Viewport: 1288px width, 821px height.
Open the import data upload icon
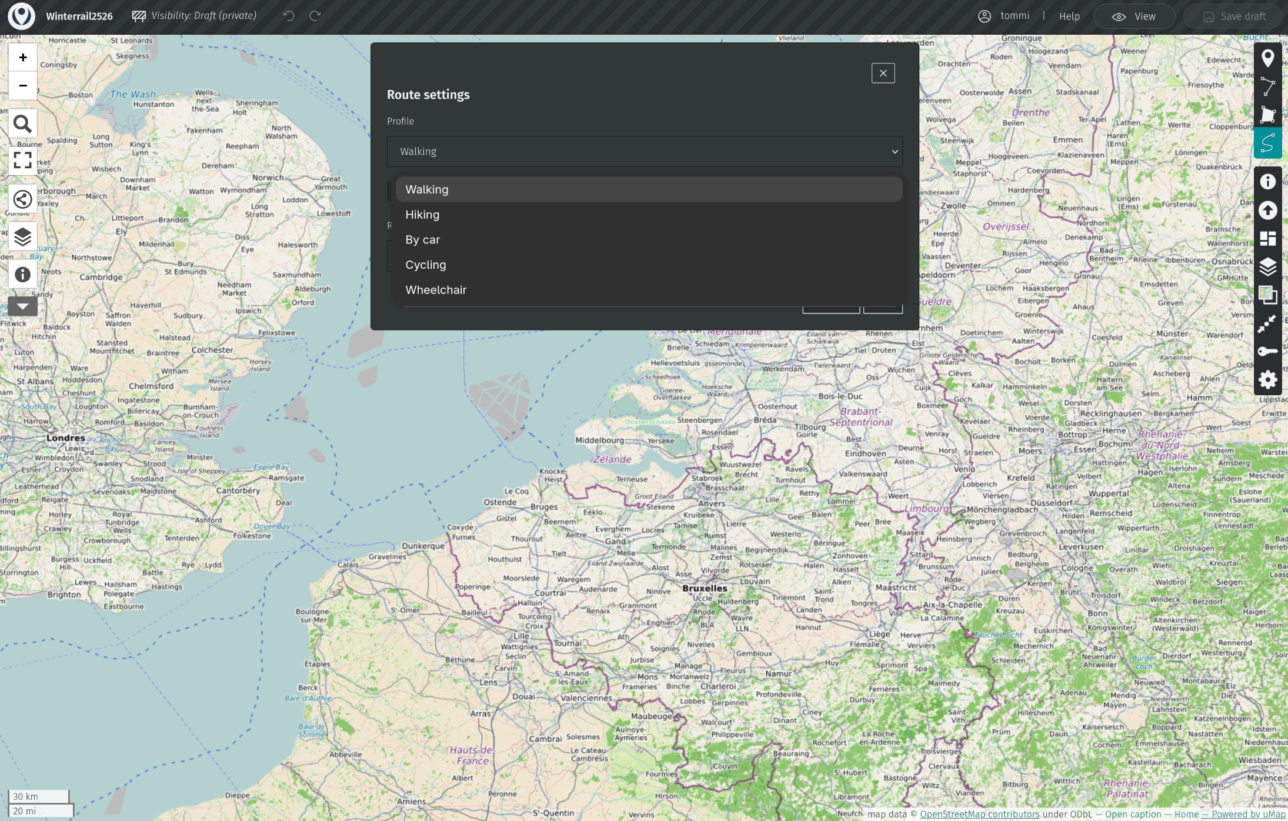[x=1267, y=210]
